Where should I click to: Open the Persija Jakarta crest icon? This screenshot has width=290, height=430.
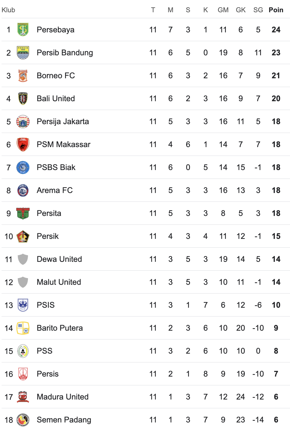23,121
